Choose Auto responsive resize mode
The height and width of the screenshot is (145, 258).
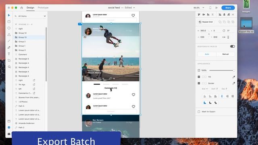tap(207, 54)
